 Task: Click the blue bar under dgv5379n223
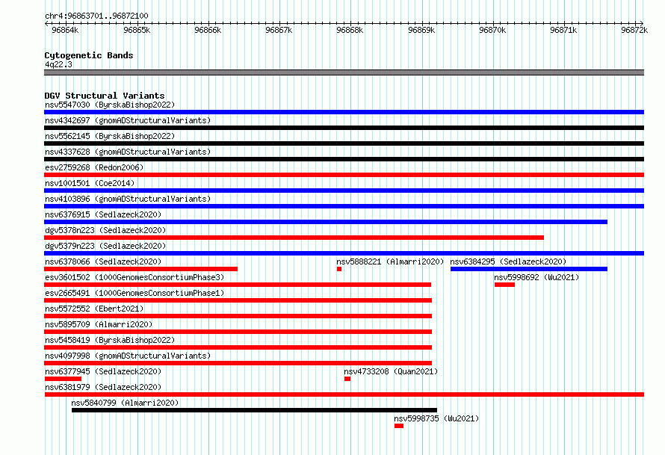tap(344, 253)
